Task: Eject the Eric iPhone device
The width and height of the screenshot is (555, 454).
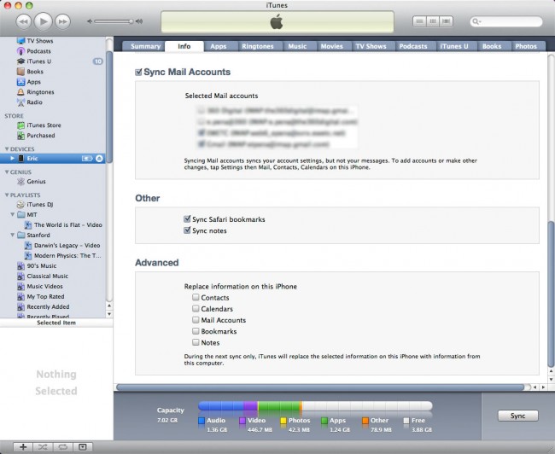Action: coord(99,158)
